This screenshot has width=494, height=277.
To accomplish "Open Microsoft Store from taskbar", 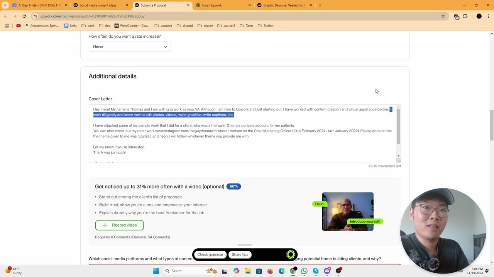I will (259, 271).
